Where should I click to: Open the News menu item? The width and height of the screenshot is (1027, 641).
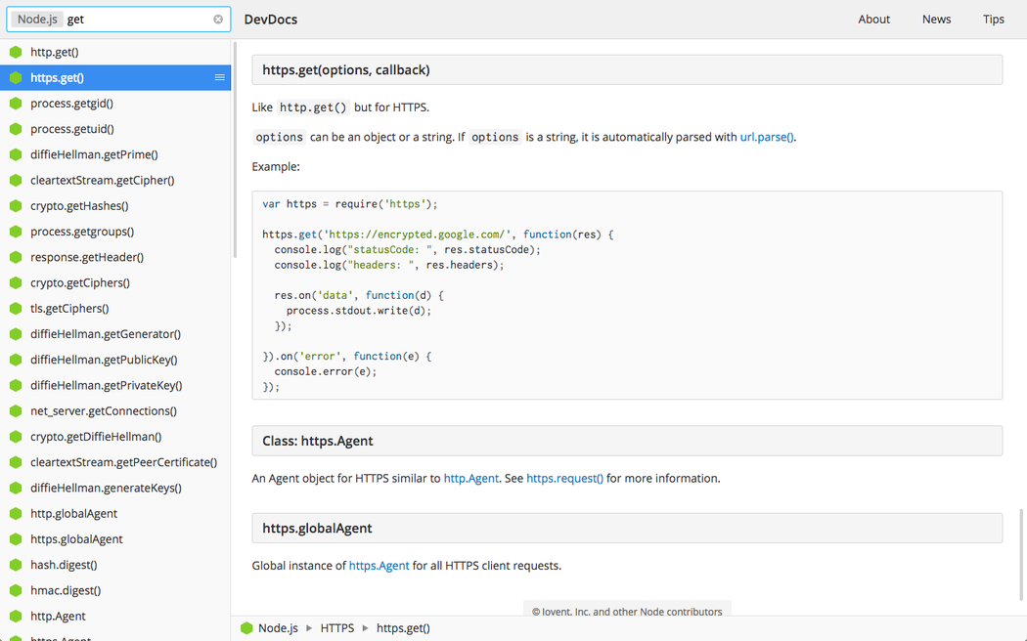(936, 20)
